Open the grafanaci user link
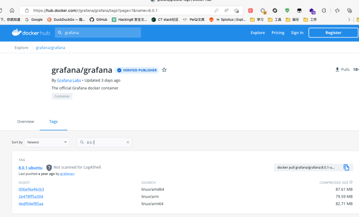Viewport: 359px width, 217px height. (67, 174)
